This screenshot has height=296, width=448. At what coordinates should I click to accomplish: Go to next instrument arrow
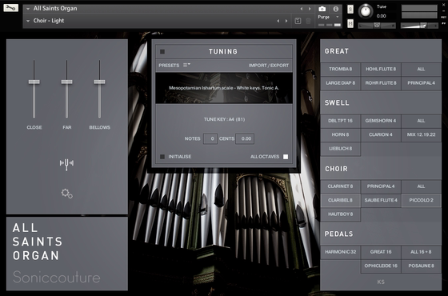pos(310,9)
